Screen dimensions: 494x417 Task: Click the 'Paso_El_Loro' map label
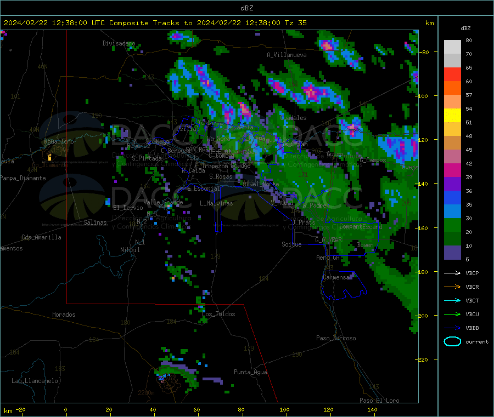click(379, 401)
